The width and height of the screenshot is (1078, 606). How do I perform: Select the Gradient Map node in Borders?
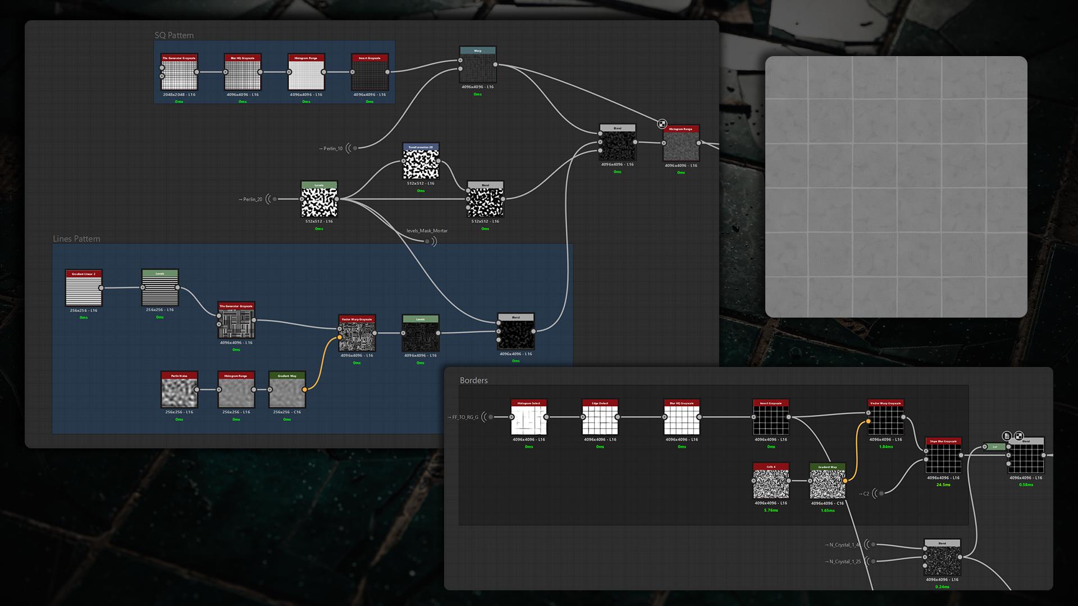(x=828, y=481)
